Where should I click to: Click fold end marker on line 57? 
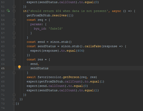click(x=14, y=33)
